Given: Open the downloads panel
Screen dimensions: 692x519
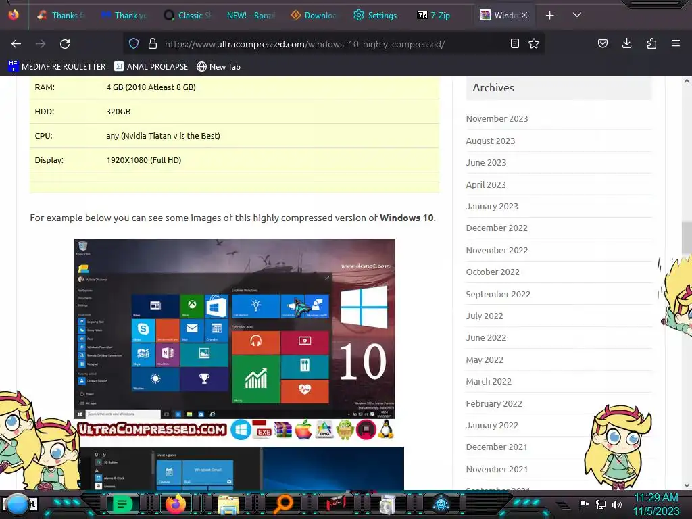Looking at the screenshot, I should click(x=626, y=43).
